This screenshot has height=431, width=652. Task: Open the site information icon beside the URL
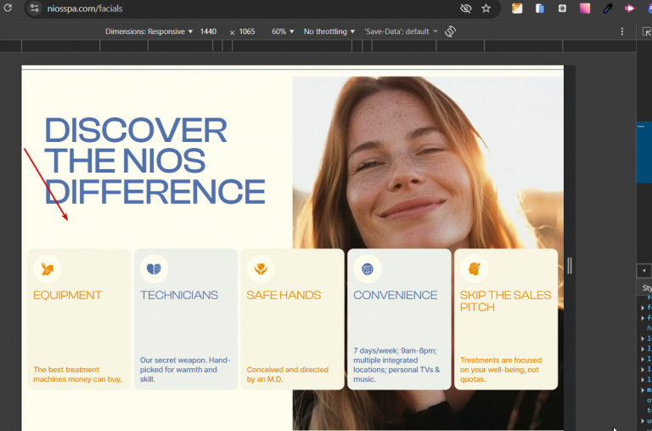(x=34, y=9)
